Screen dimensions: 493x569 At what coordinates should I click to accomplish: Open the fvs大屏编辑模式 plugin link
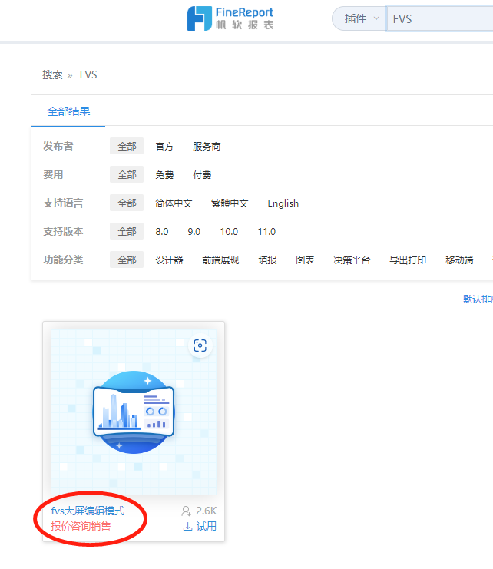click(x=88, y=511)
